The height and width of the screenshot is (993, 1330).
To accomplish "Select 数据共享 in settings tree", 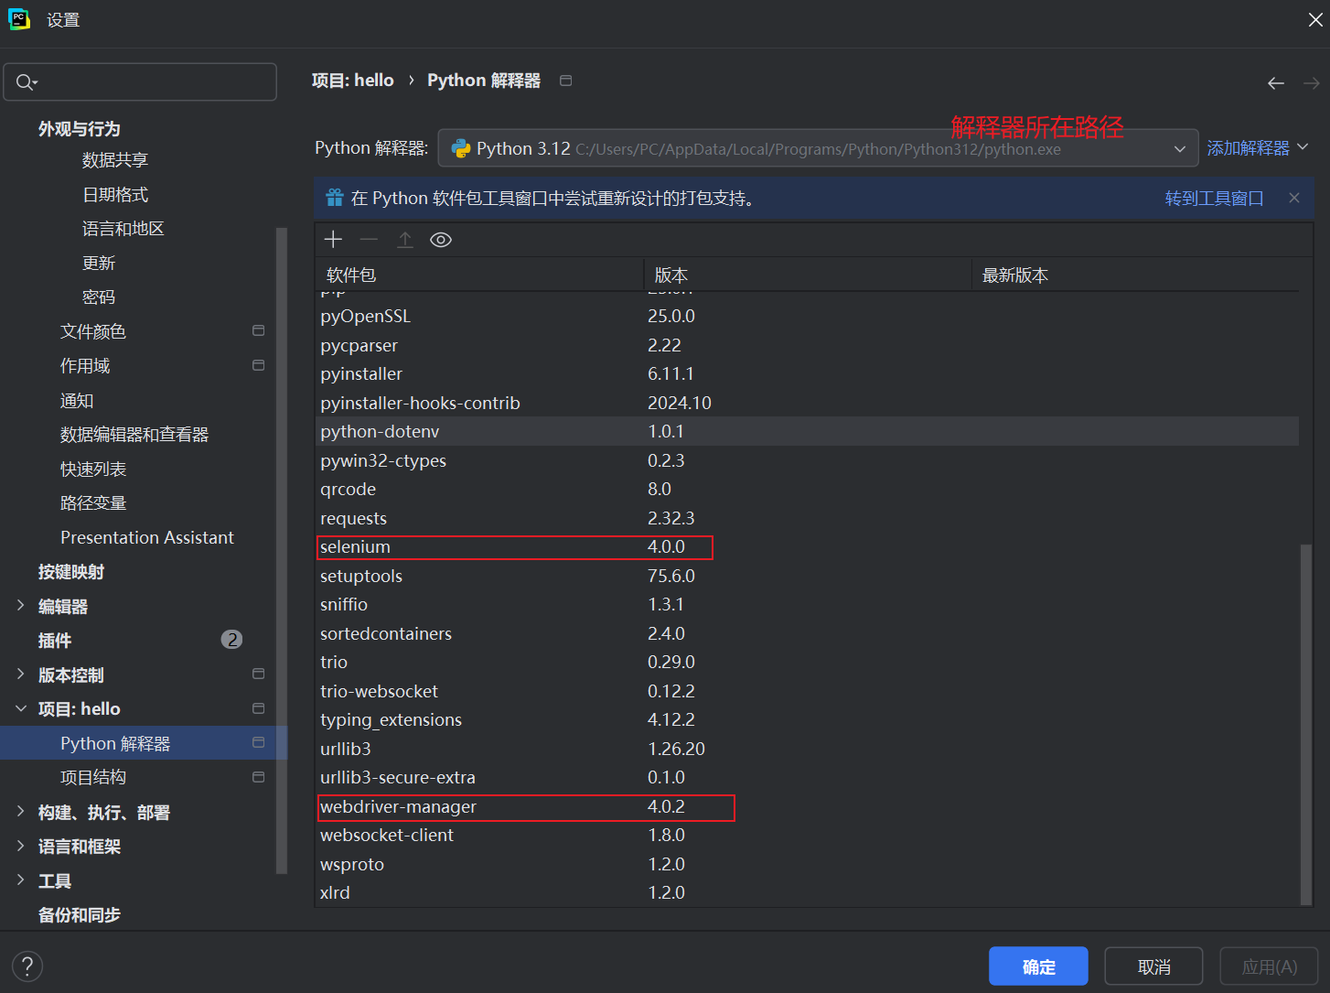I will pos(115,160).
